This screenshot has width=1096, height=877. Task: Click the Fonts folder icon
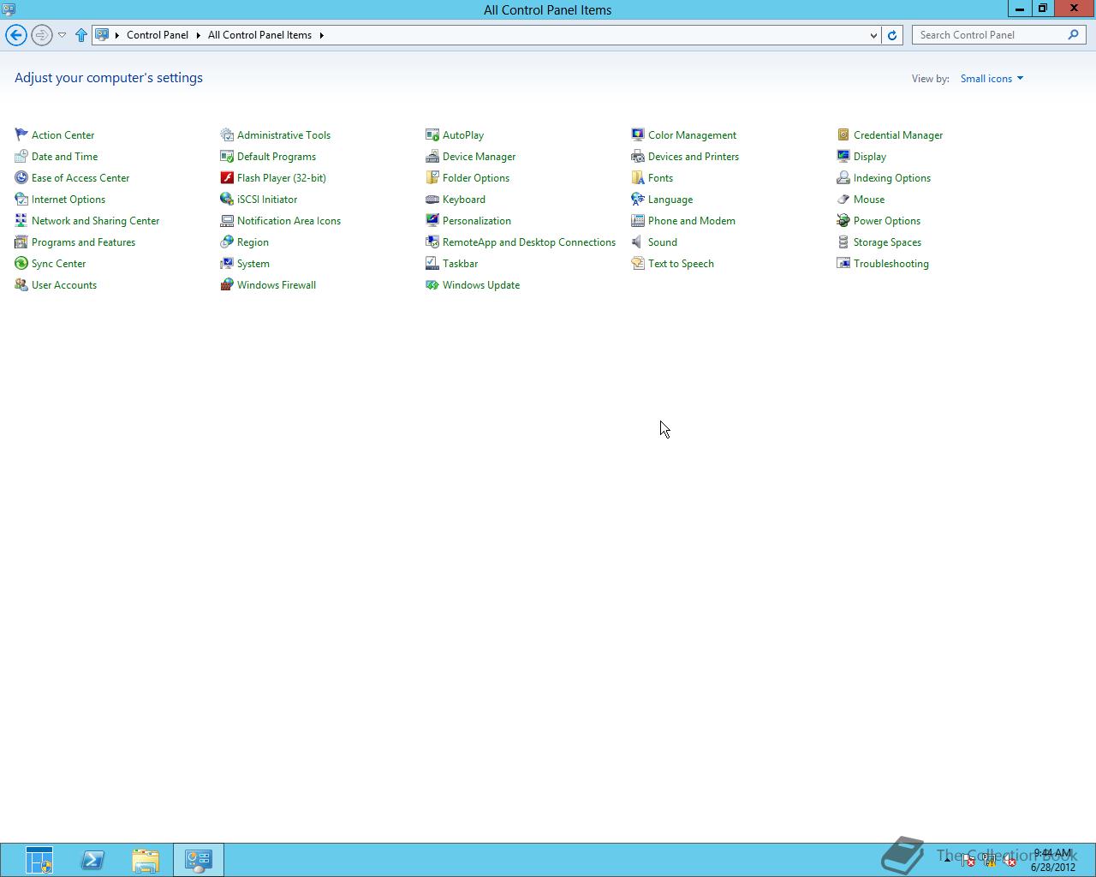638,177
